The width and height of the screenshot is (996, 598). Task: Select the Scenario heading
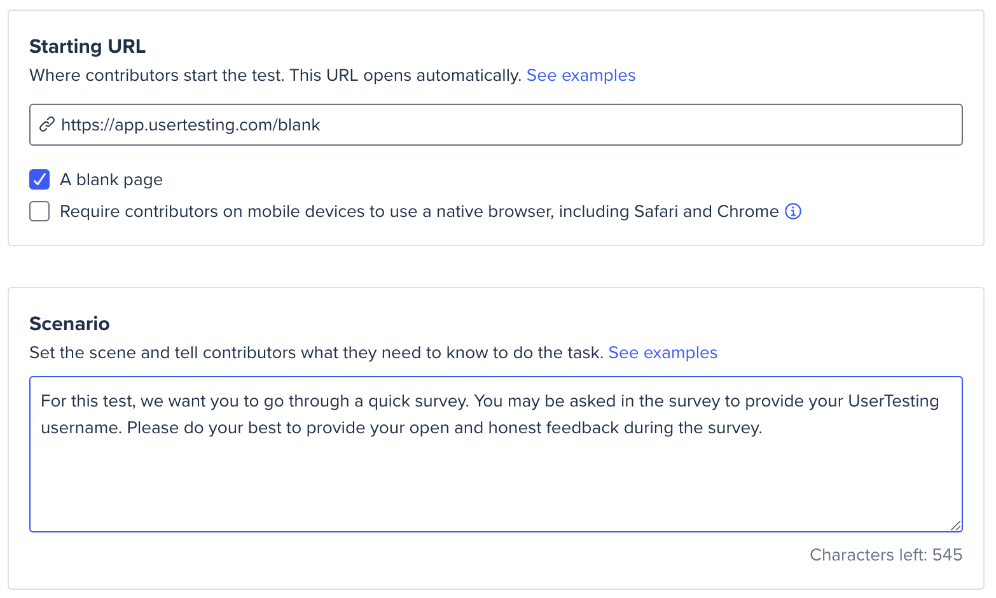69,324
